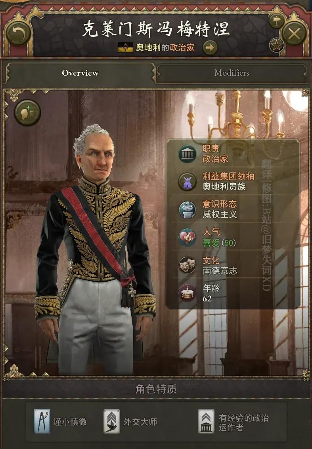Click the Austrian flag icon

125,48
